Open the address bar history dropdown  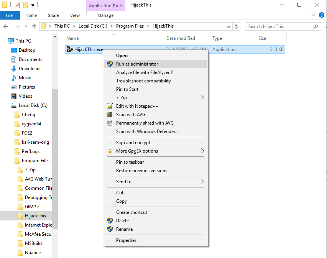click(228, 26)
